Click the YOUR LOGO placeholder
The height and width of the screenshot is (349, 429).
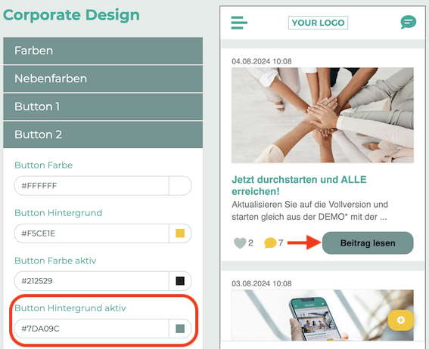pyautogui.click(x=318, y=23)
